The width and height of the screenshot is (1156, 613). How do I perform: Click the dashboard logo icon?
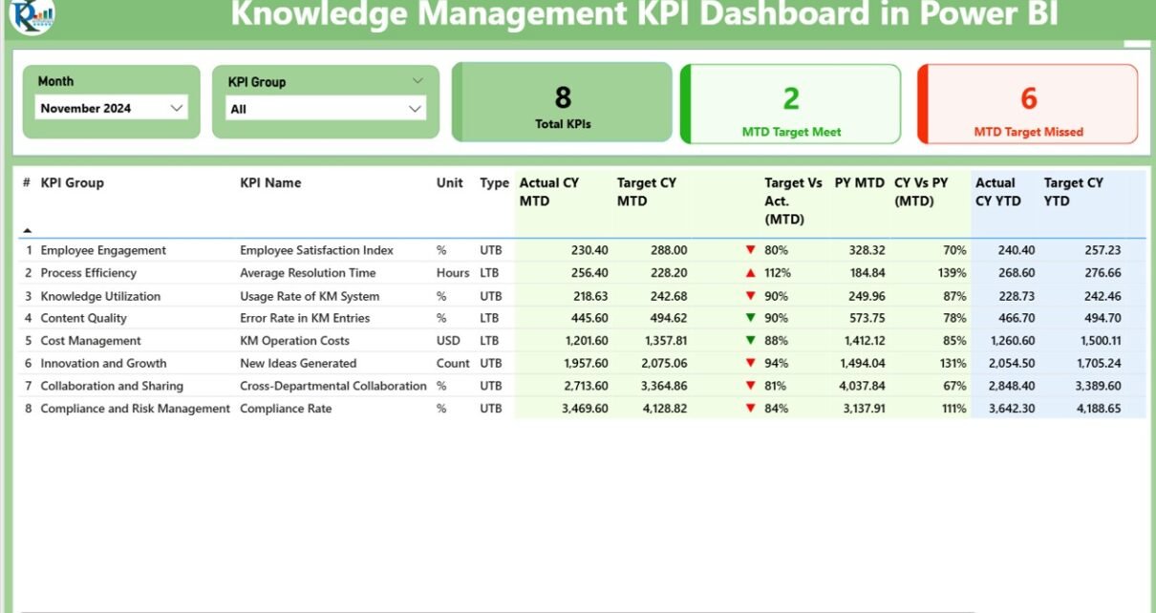click(x=32, y=14)
